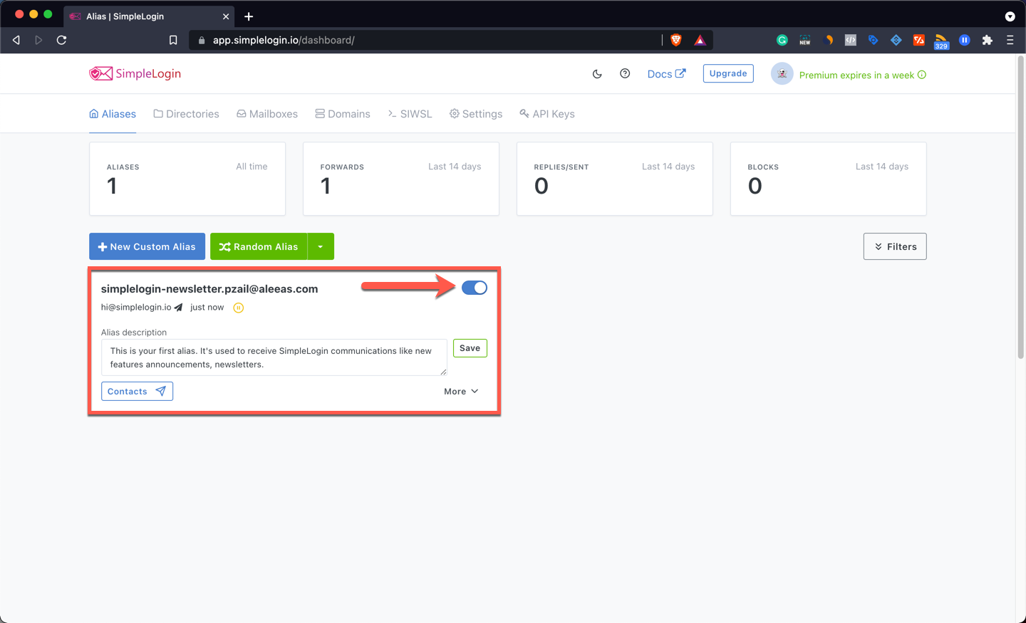This screenshot has width=1026, height=623.
Task: Switch to the Mailboxes tab
Action: click(x=267, y=114)
